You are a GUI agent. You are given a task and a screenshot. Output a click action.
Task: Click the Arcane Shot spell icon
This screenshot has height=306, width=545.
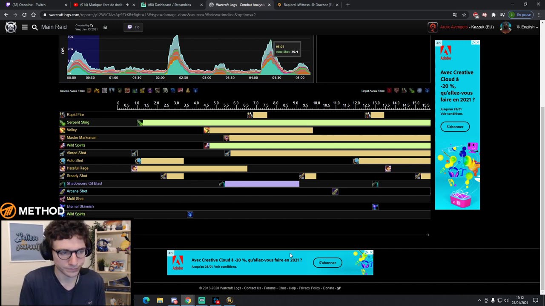[x=63, y=191]
